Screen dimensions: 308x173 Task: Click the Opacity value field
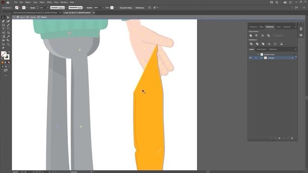point(96,8)
